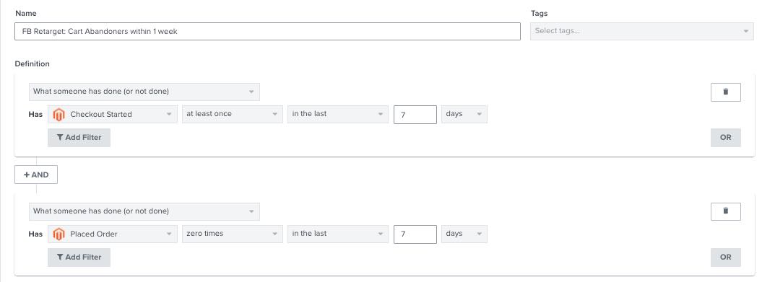Viewport: 762px width, 282px height.
Task: Click the Magento icon beside Checkout Started
Action: pyautogui.click(x=59, y=115)
